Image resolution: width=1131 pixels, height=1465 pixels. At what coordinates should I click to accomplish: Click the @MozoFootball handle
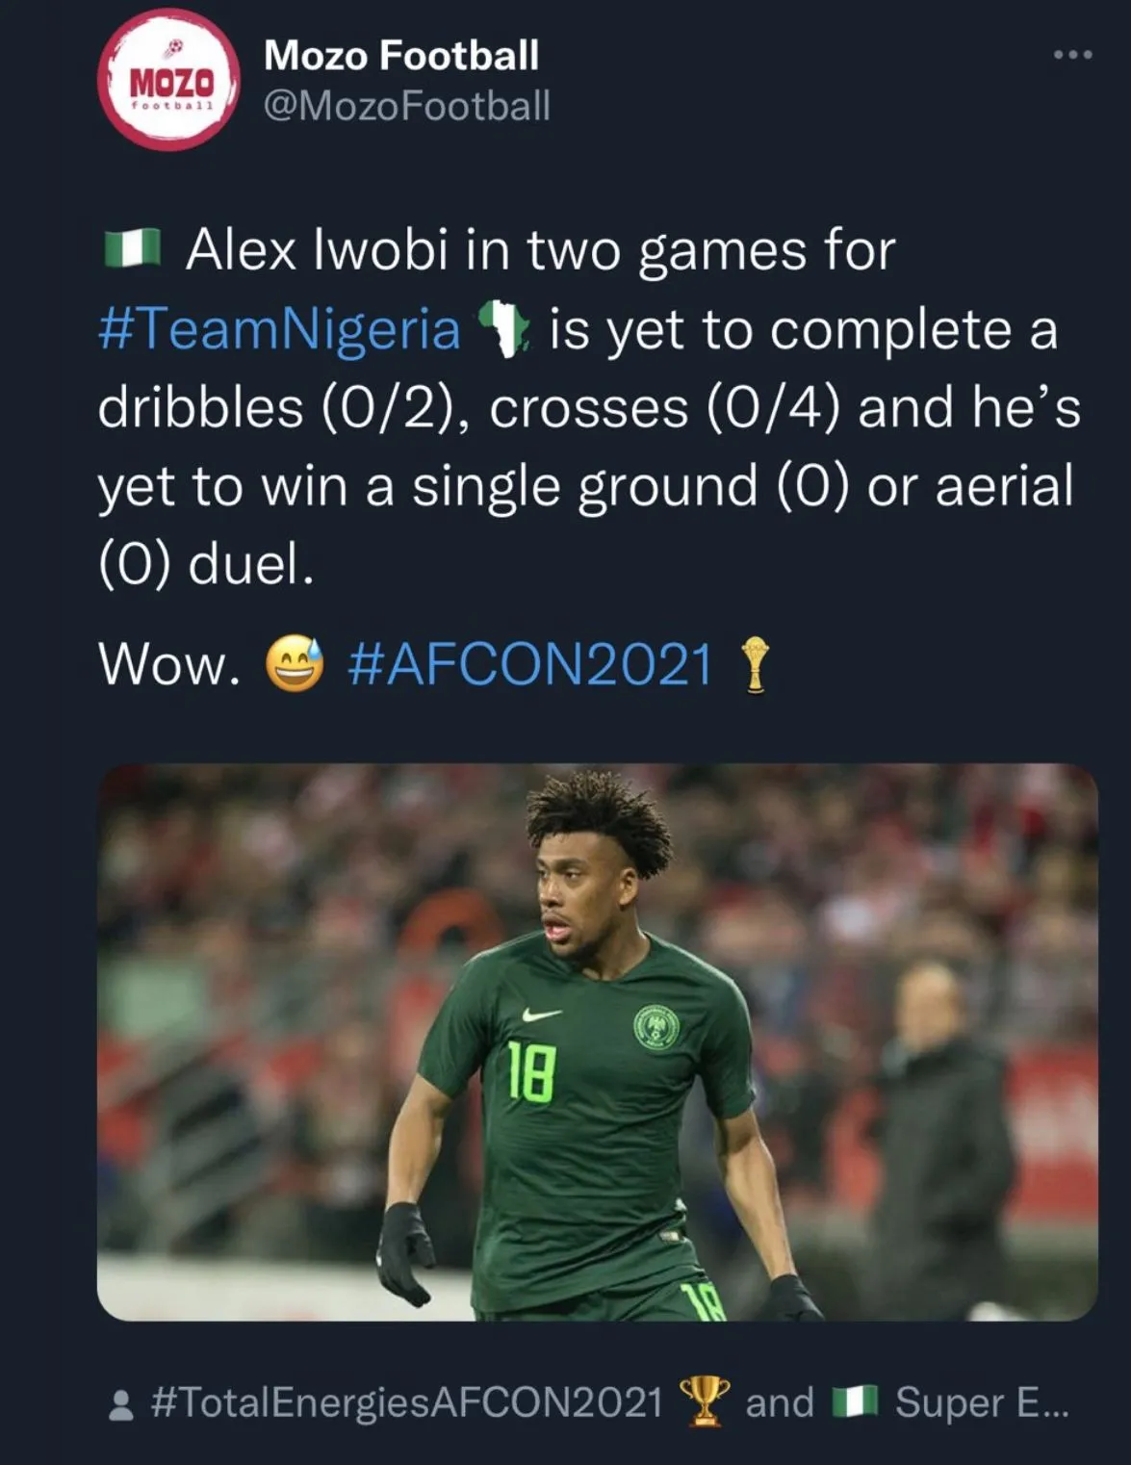(406, 106)
